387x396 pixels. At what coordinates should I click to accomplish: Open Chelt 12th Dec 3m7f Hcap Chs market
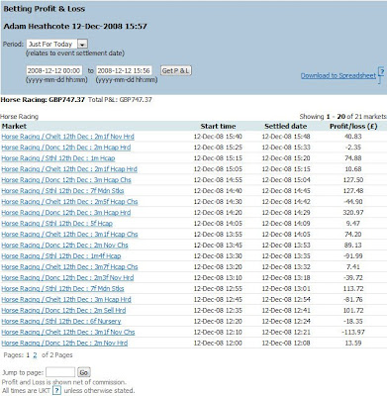tap(69, 267)
